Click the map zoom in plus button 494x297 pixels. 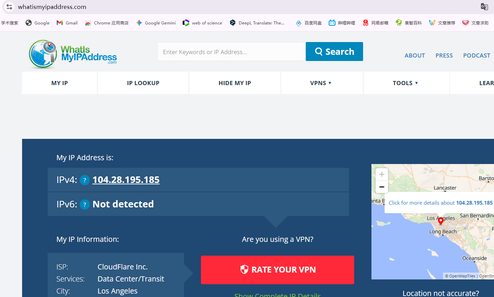point(382,174)
